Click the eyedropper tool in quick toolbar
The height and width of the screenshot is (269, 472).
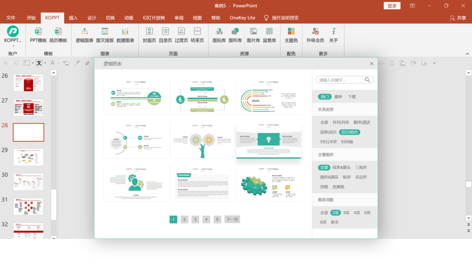(x=77, y=63)
